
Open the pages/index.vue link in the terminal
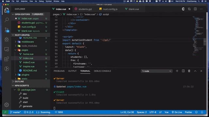click(76, 87)
